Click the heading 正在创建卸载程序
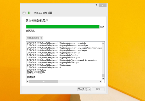Image resolution: width=145 pixels, height=101 pixels. pos(37,21)
